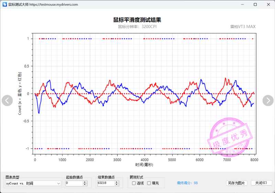275x193 pixels.
Task: Click the 8000 tick on time axis
Action: (254, 160)
